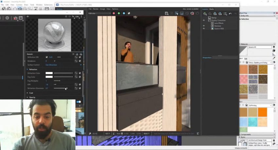Click the alpha/mono channel circle icon
Image resolution: width=278 pixels, height=150 pixels.
click(129, 13)
